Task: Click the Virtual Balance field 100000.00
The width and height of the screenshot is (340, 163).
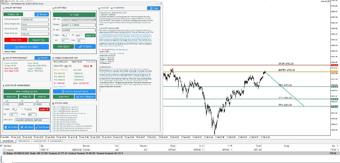Action: point(35,19)
